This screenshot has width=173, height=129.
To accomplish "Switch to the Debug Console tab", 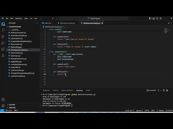I will click(x=67, y=90).
